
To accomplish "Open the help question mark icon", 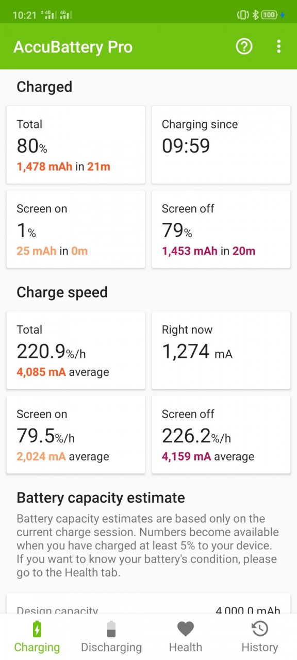I will [x=244, y=46].
